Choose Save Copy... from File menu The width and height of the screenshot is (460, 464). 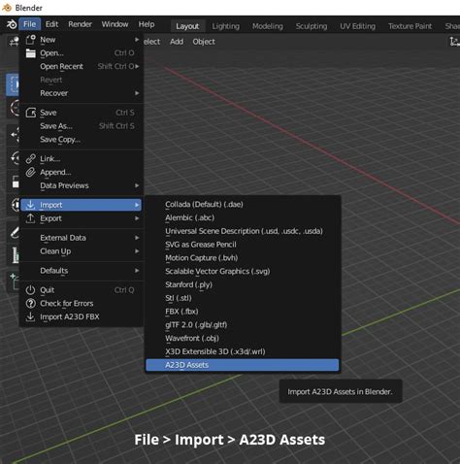[82, 140]
